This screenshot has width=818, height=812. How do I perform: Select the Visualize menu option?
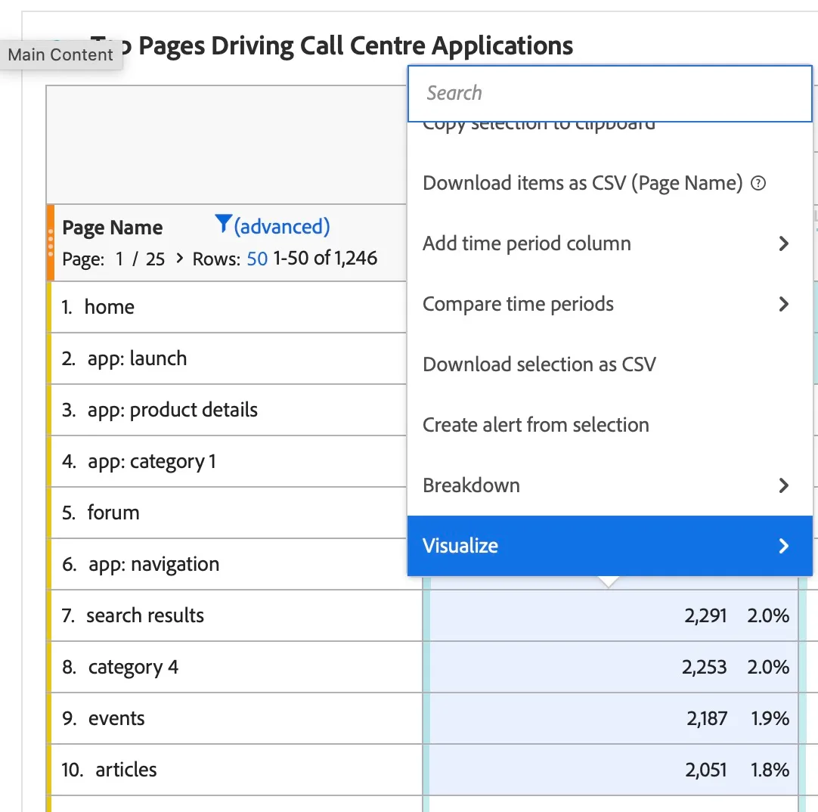coord(609,546)
